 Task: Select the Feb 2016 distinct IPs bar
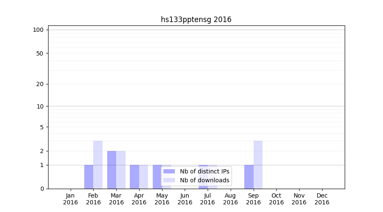tap(89, 177)
